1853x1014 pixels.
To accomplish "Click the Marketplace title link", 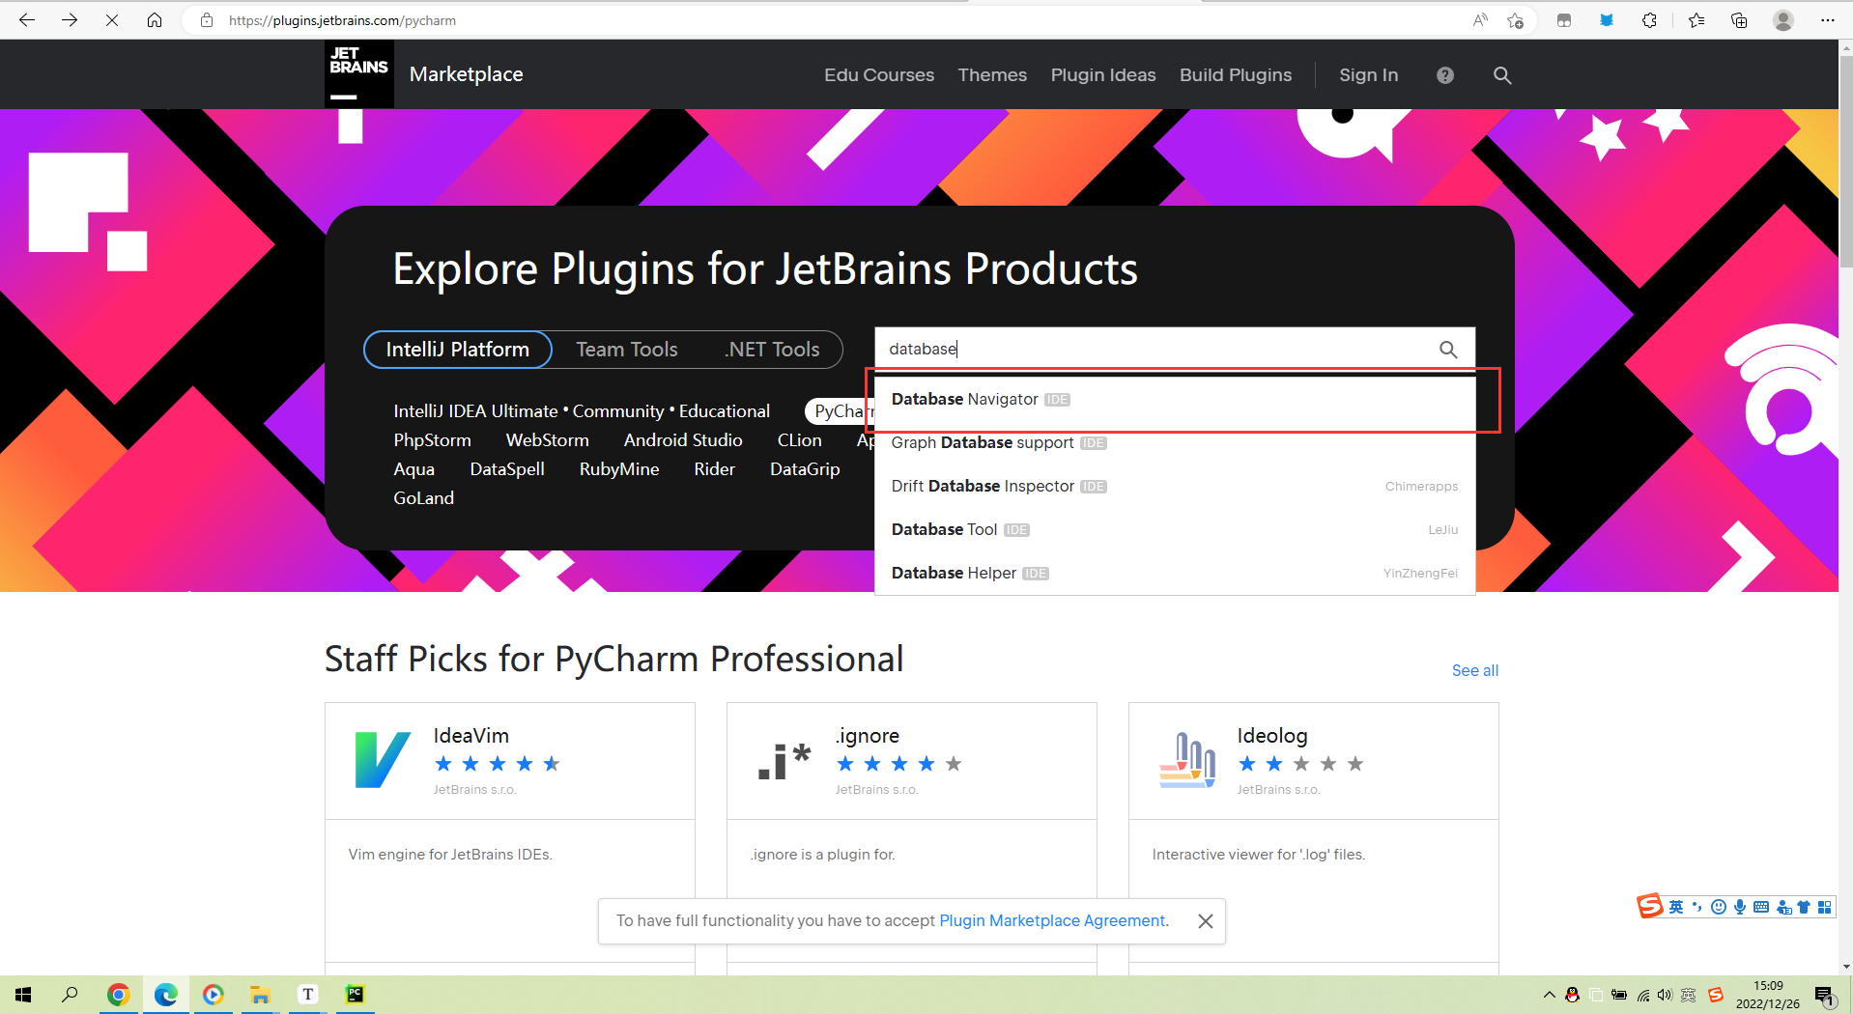I will point(467,74).
